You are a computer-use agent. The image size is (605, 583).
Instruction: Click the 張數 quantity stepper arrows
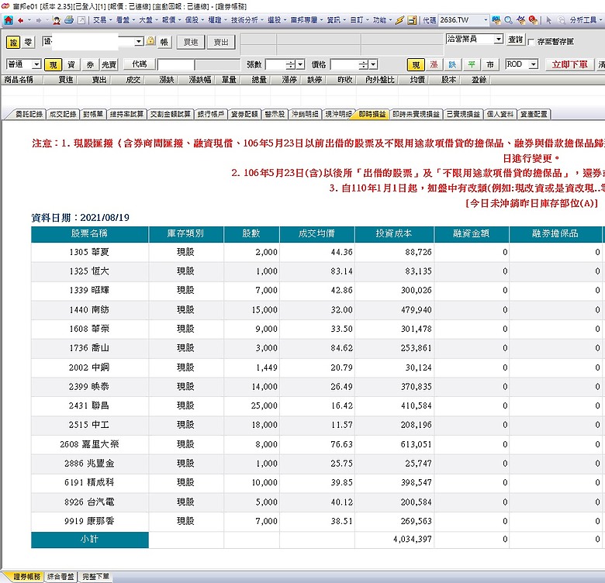point(291,64)
